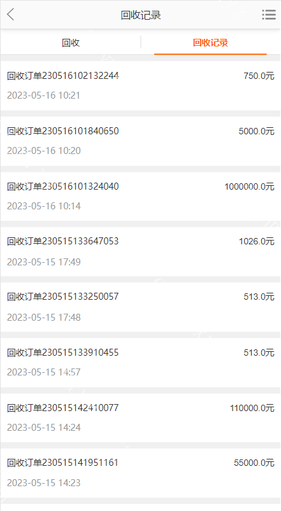Image resolution: width=281 pixels, height=511 pixels.
Task: Click the 回收记录 page title
Action: click(x=141, y=15)
